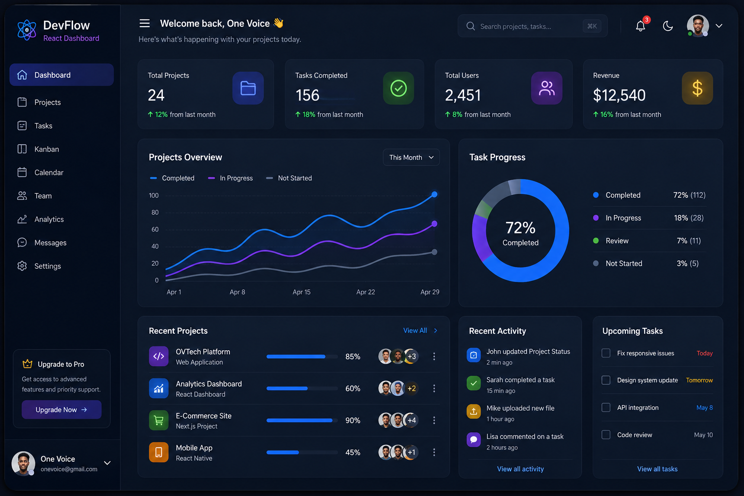Viewport: 744px width, 496px height.
Task: Click Mike uploaded new file upload icon
Action: coord(474,411)
